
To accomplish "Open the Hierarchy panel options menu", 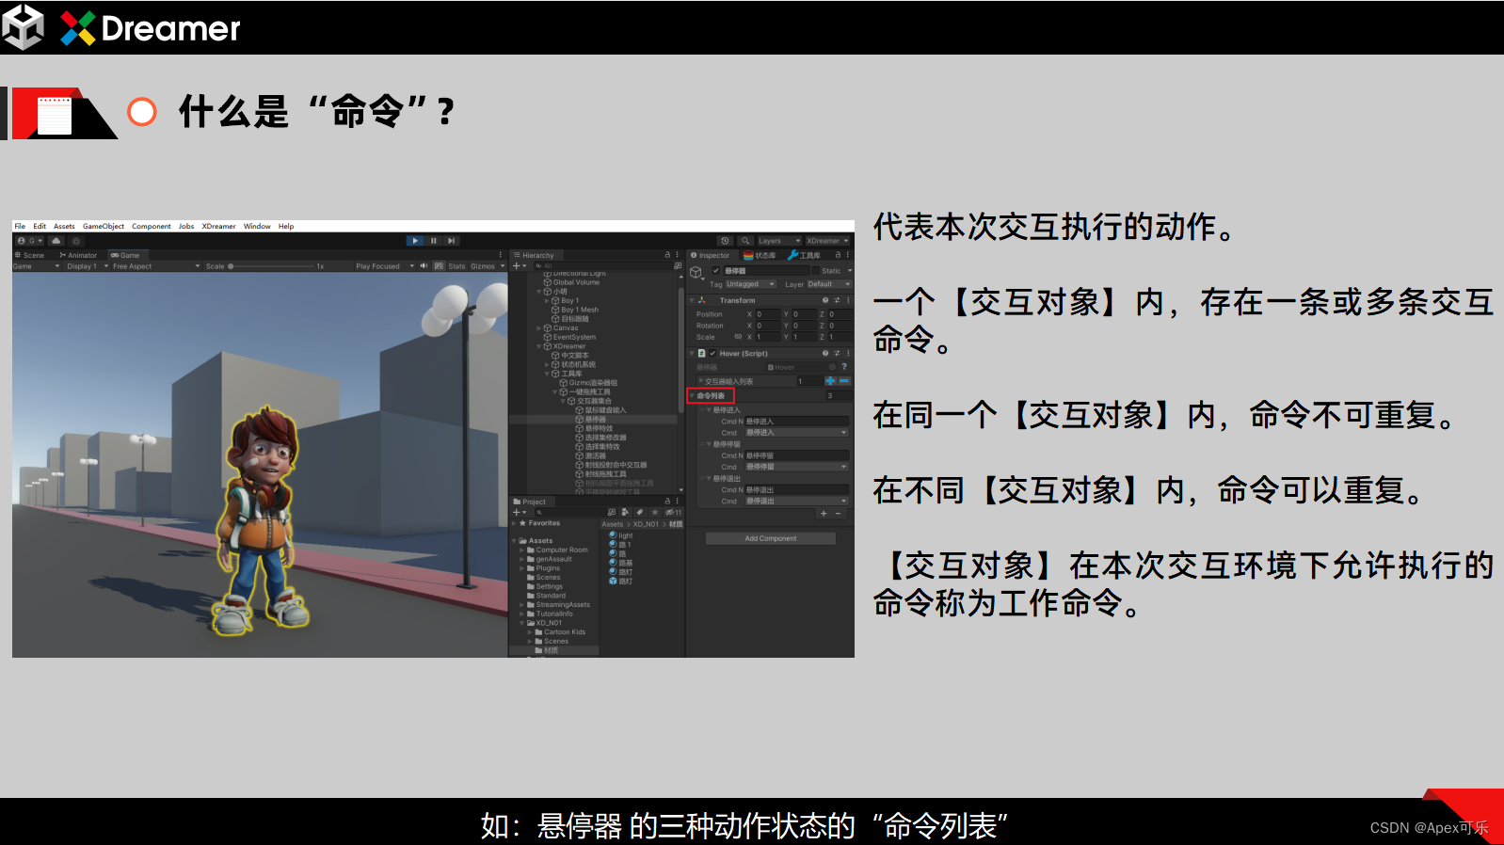I will [678, 255].
